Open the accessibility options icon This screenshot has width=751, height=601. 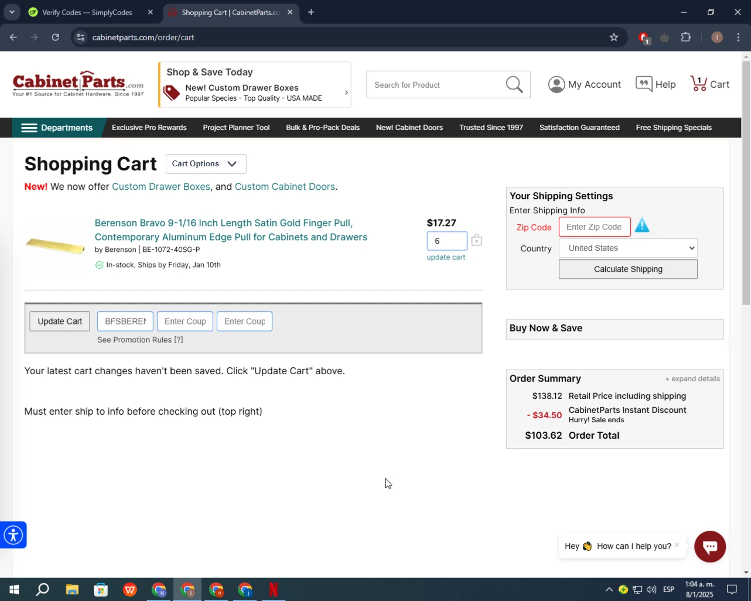tap(13, 535)
